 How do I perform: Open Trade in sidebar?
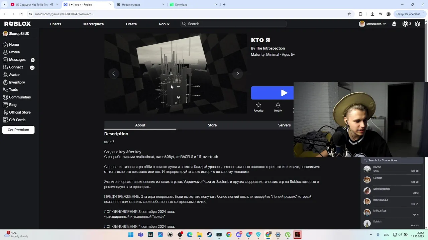[13, 89]
